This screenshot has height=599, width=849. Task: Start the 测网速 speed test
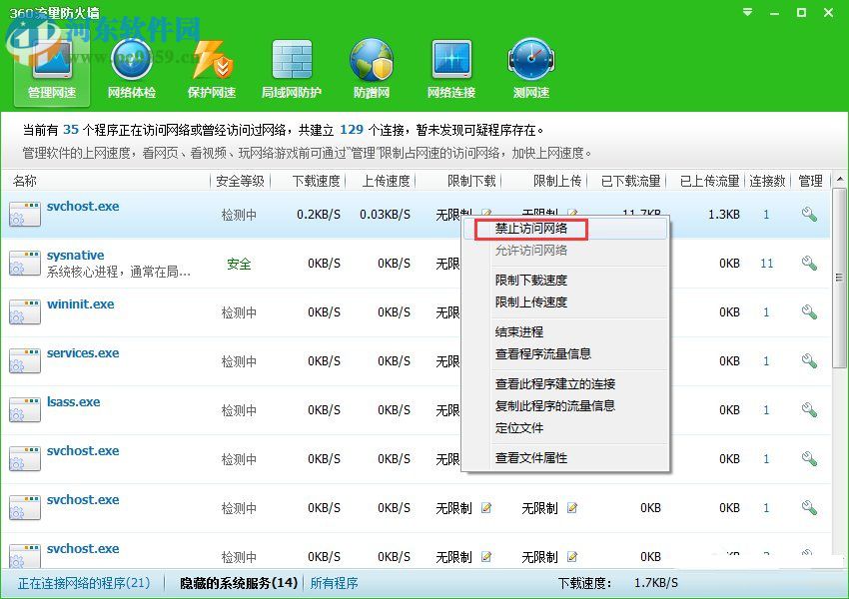(x=530, y=70)
